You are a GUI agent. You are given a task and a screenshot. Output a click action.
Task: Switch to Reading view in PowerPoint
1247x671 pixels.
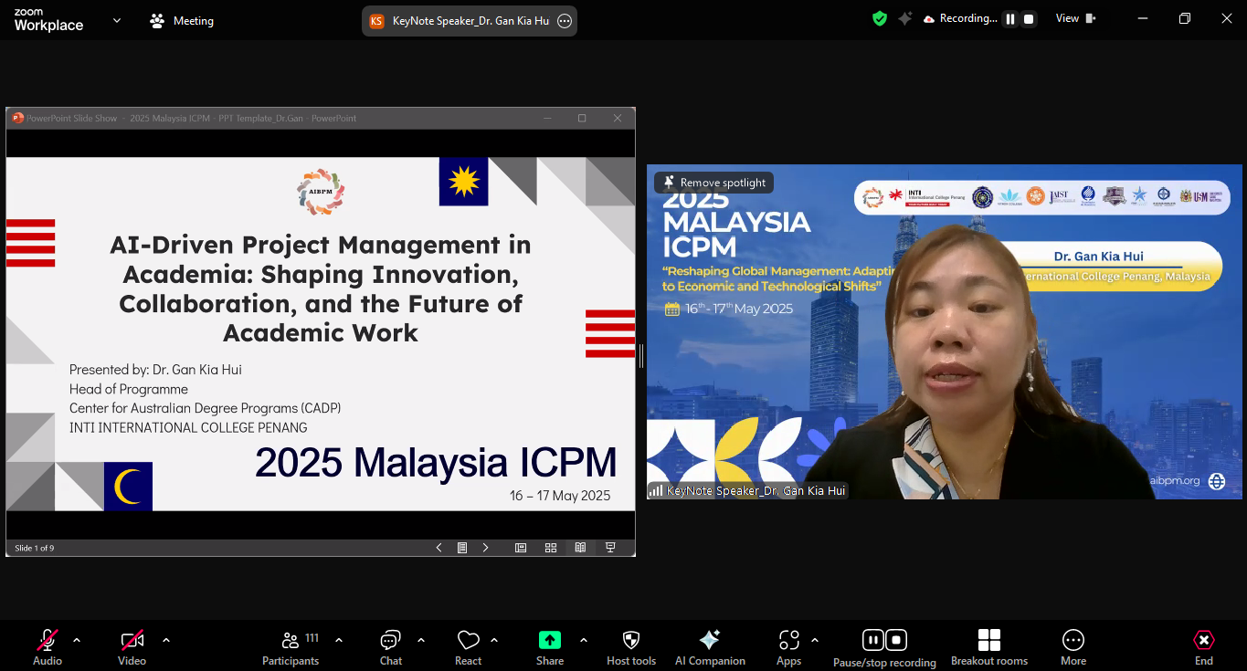[x=580, y=548]
